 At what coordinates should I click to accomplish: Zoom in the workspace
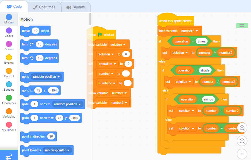[x=242, y=128]
